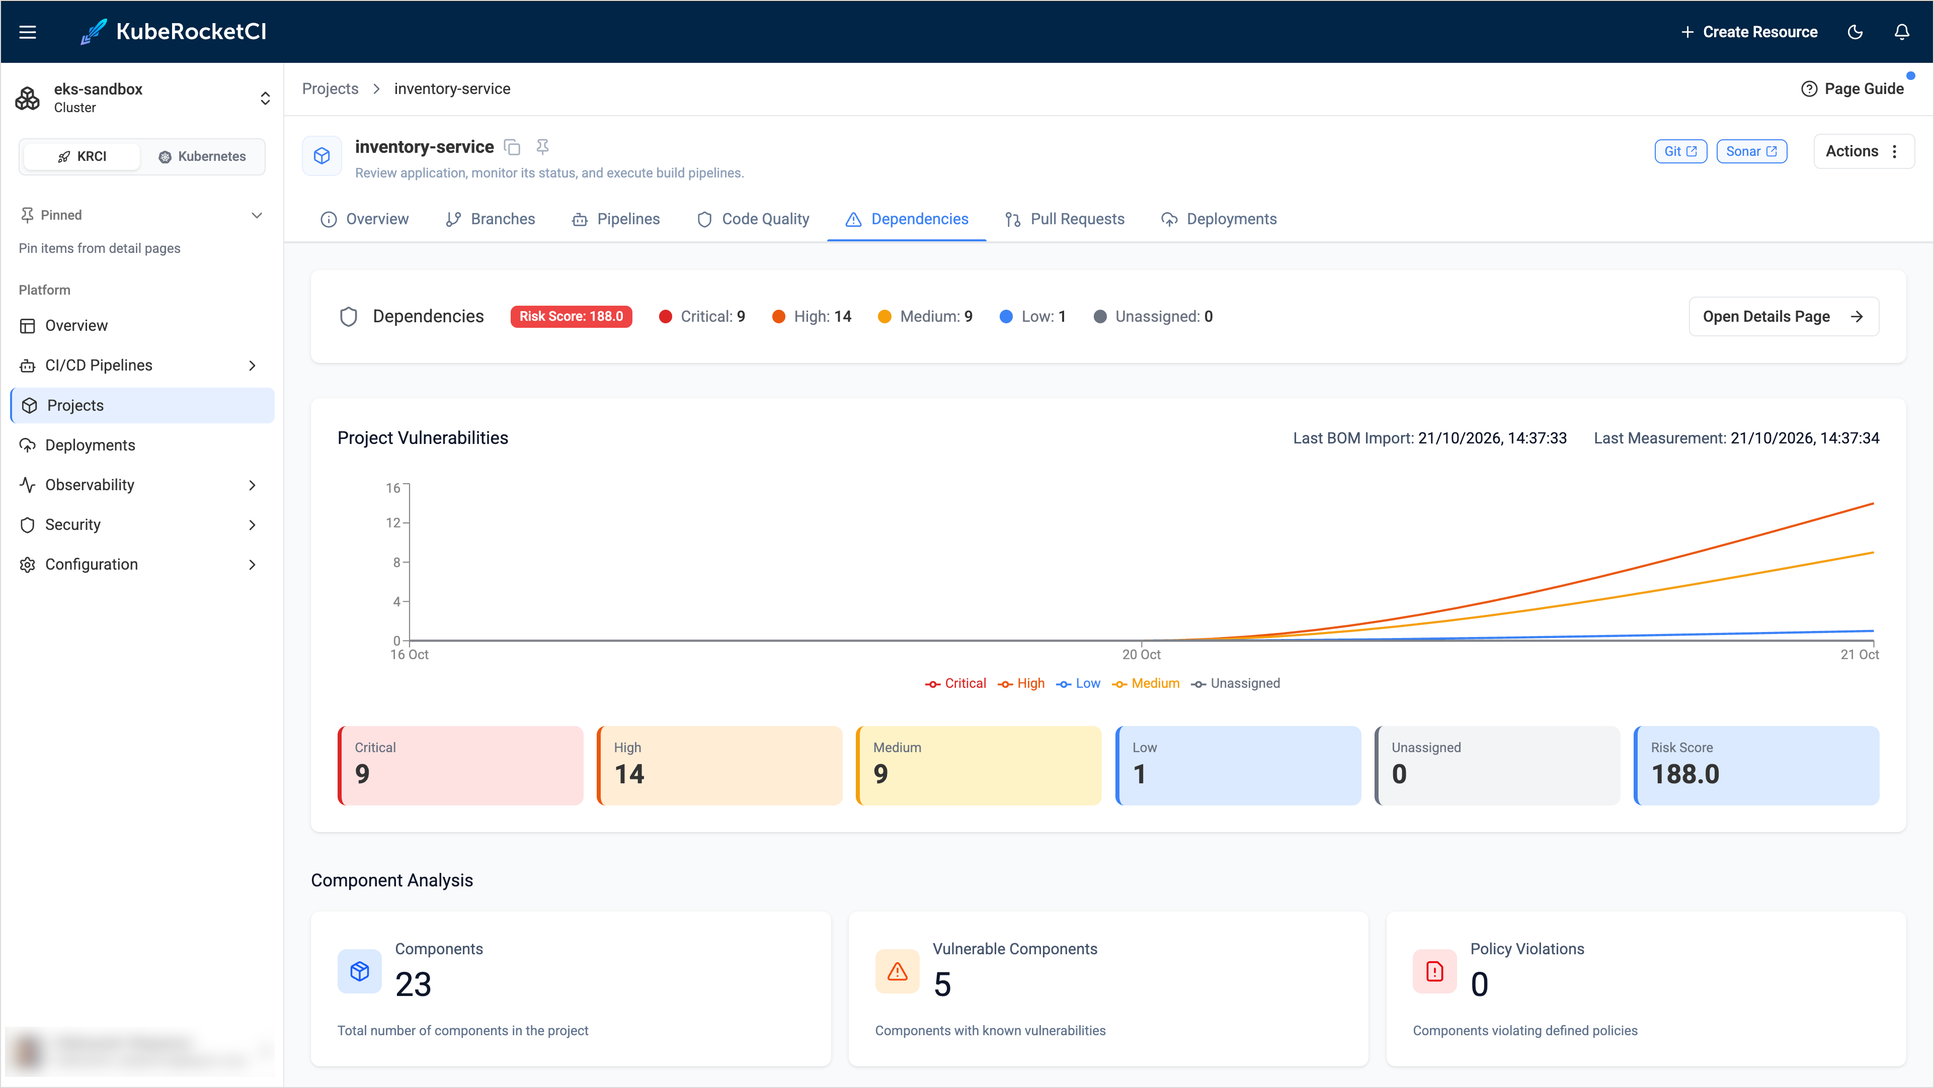Toggle dark mode moon icon
This screenshot has width=1934, height=1088.
(1855, 32)
